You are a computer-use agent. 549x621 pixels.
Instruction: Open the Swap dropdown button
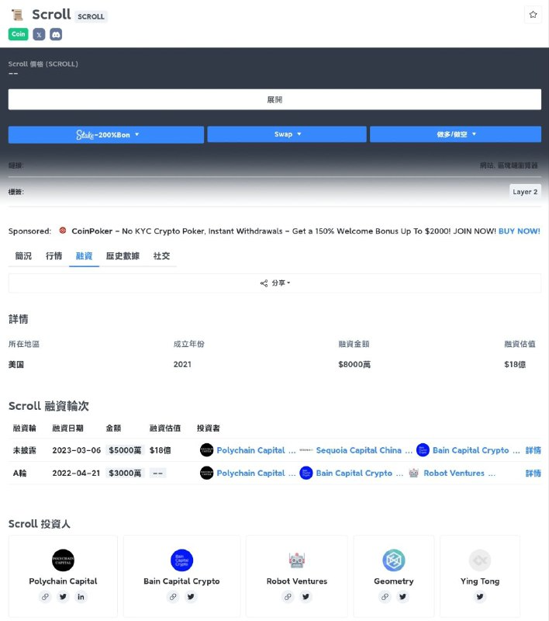click(287, 134)
